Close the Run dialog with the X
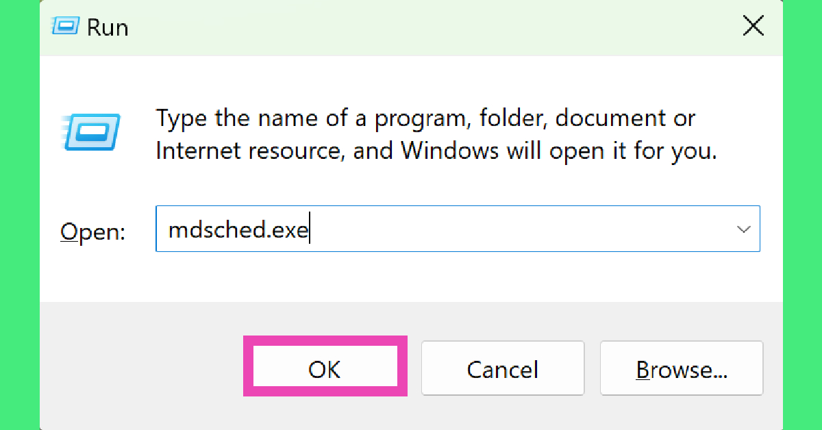 pyautogui.click(x=753, y=27)
